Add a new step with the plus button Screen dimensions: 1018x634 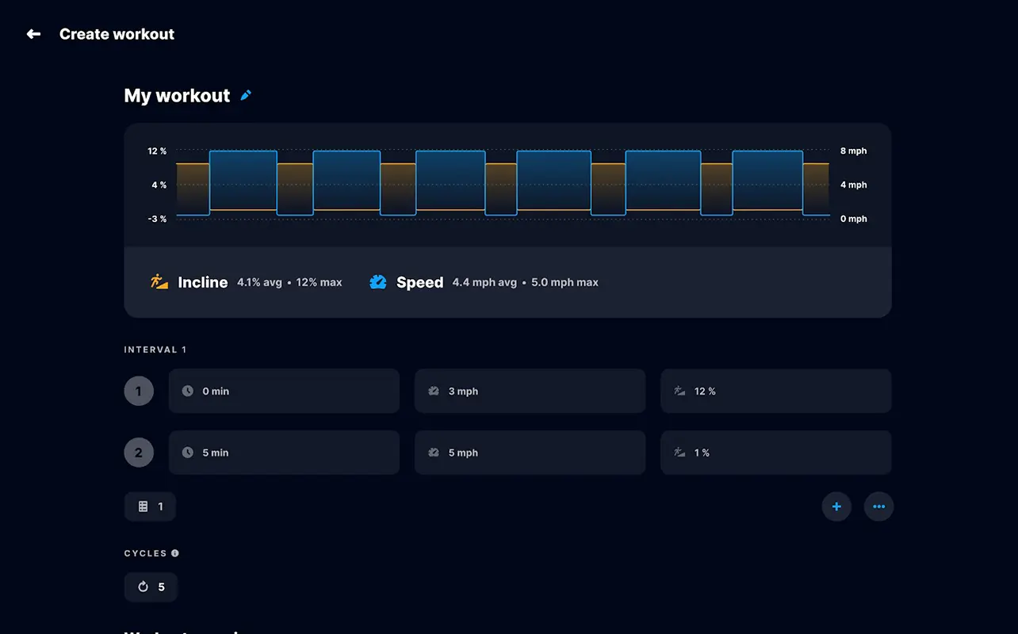tap(836, 506)
